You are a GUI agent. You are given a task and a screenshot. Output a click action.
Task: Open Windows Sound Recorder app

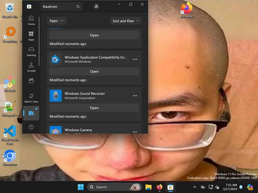[94, 108]
